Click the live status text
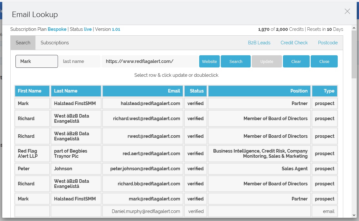Screen dimensions: 359x221 (x=88, y=29)
